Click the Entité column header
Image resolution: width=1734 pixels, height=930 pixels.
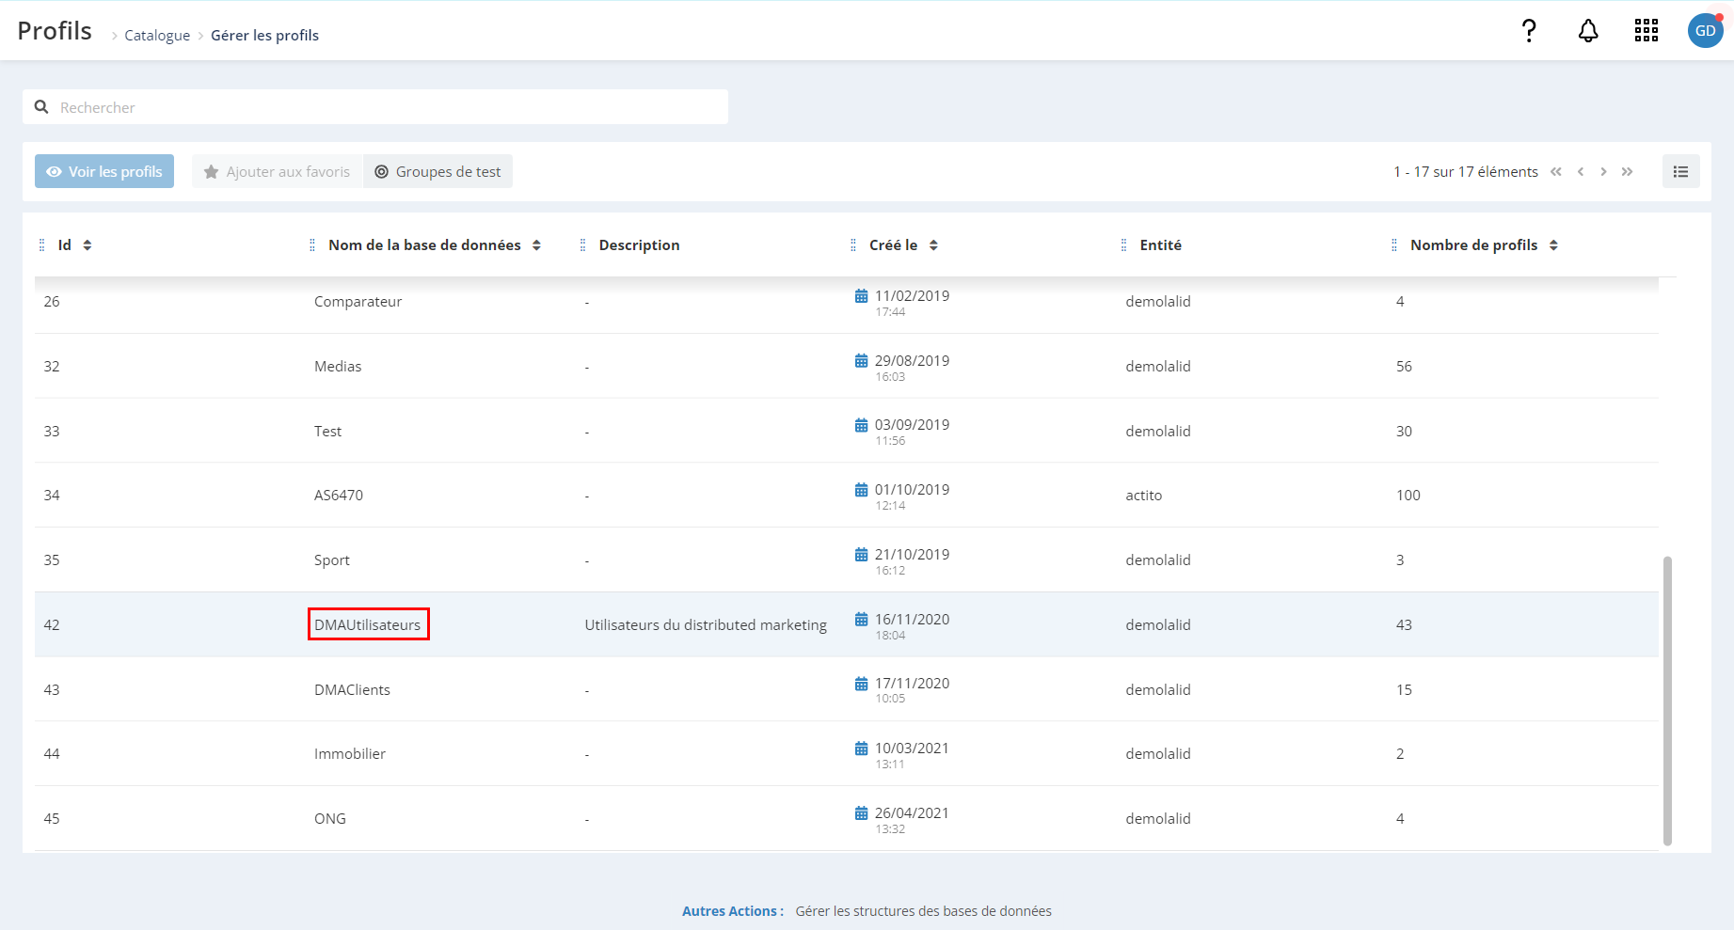coord(1160,245)
